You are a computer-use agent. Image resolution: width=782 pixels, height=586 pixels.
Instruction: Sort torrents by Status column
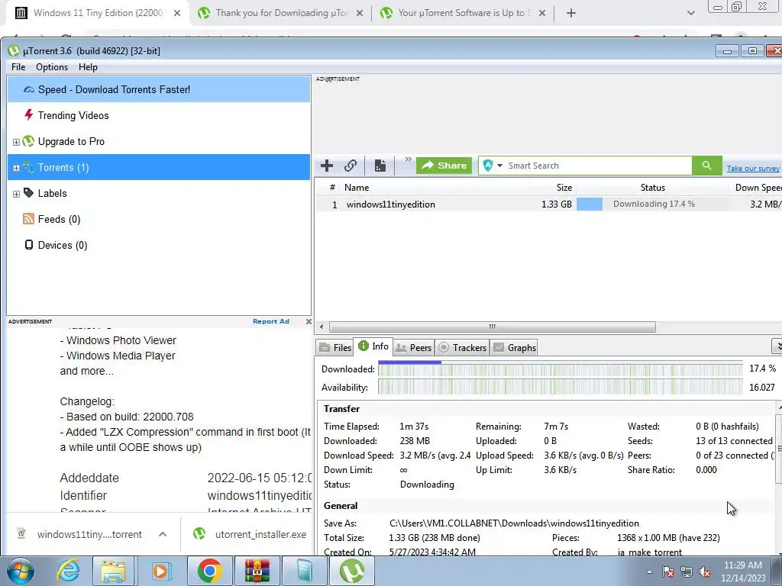652,188
